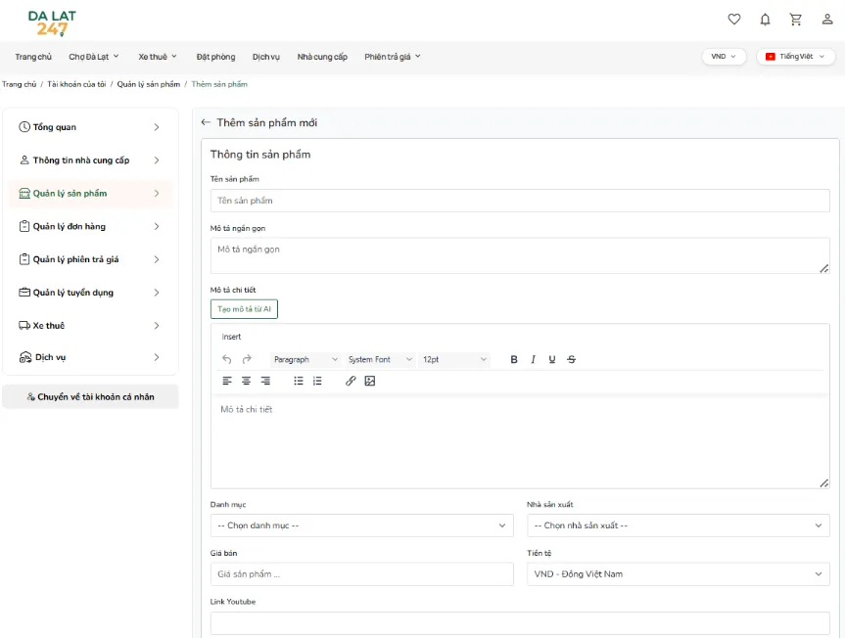The height and width of the screenshot is (638, 845).
Task: Open the Paragraph style dropdown
Action: pos(305,359)
